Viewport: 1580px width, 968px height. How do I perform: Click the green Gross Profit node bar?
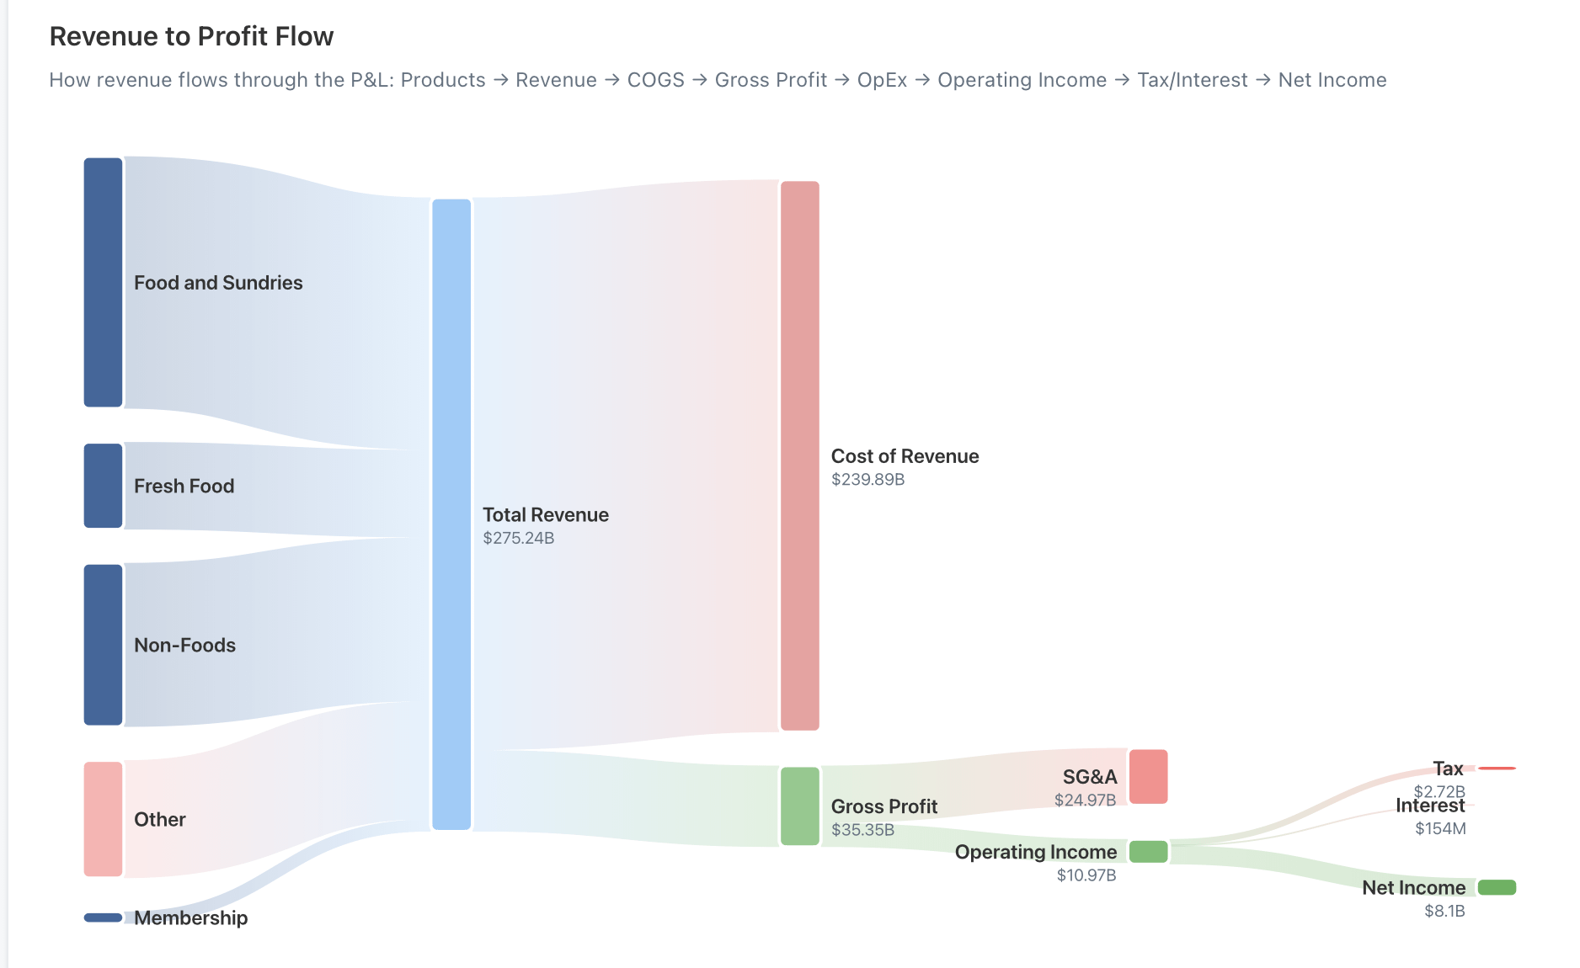click(x=799, y=806)
